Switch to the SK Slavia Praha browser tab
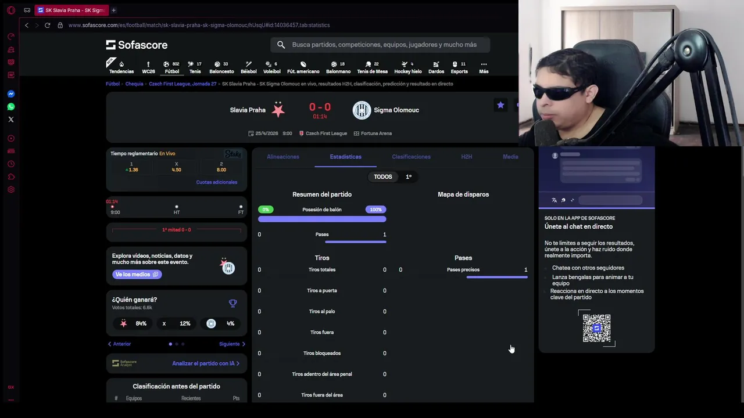The height and width of the screenshot is (418, 744). click(x=71, y=10)
